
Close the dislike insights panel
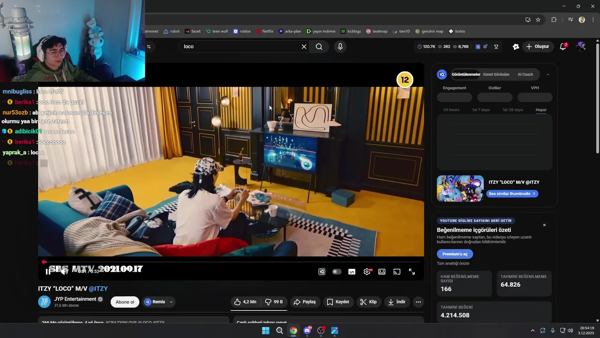coord(544,225)
